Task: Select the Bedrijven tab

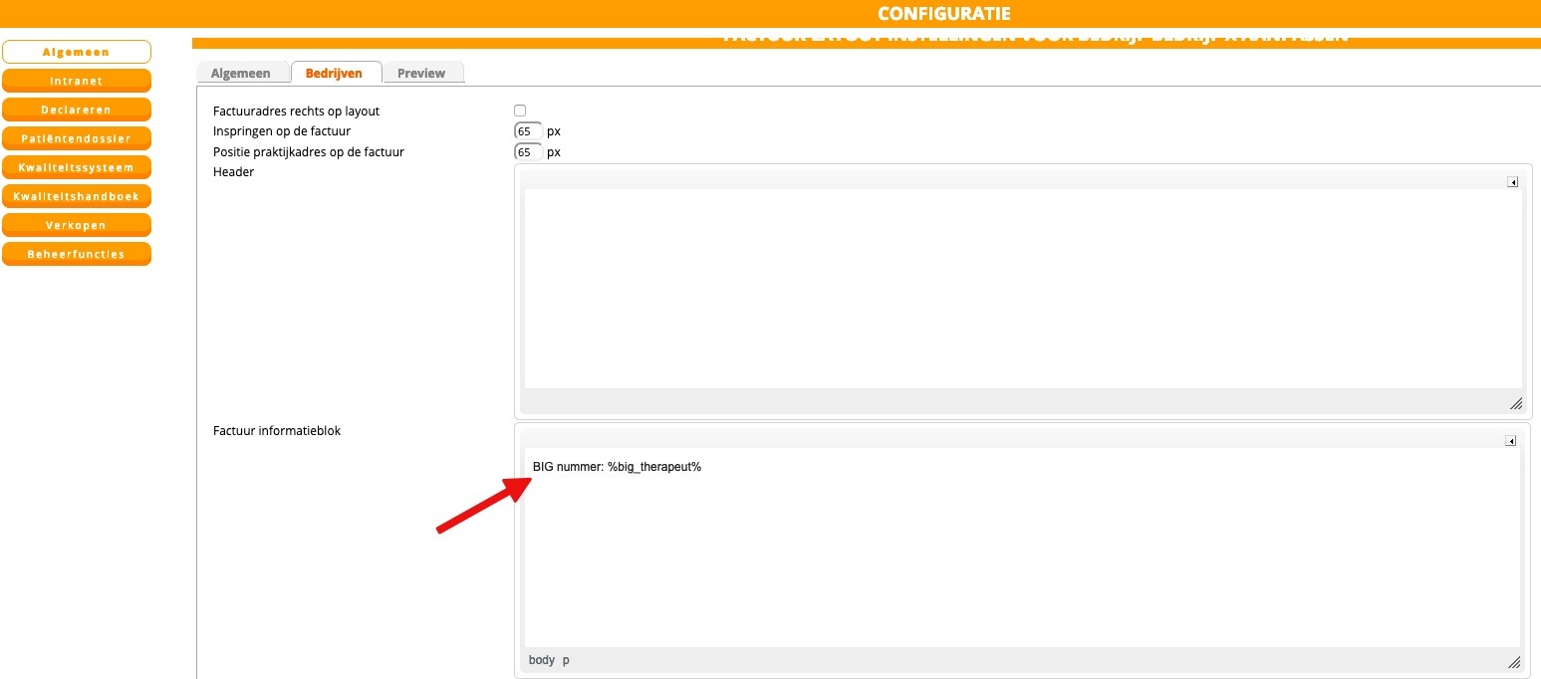Action: 334,74
